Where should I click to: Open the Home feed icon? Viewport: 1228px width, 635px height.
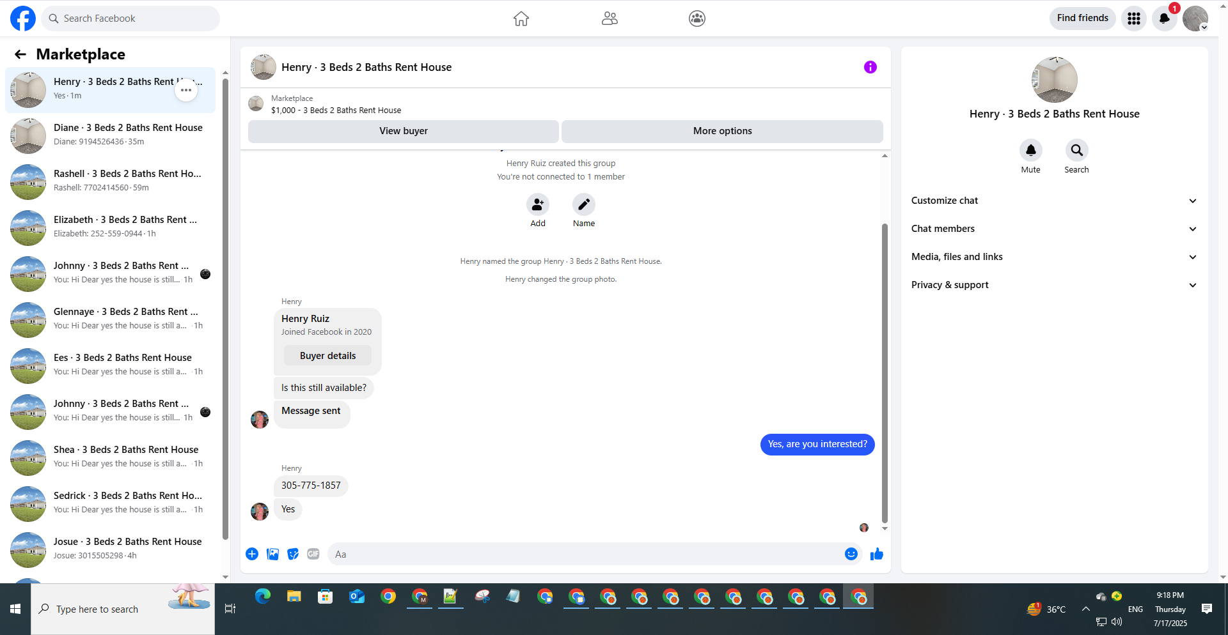(521, 19)
